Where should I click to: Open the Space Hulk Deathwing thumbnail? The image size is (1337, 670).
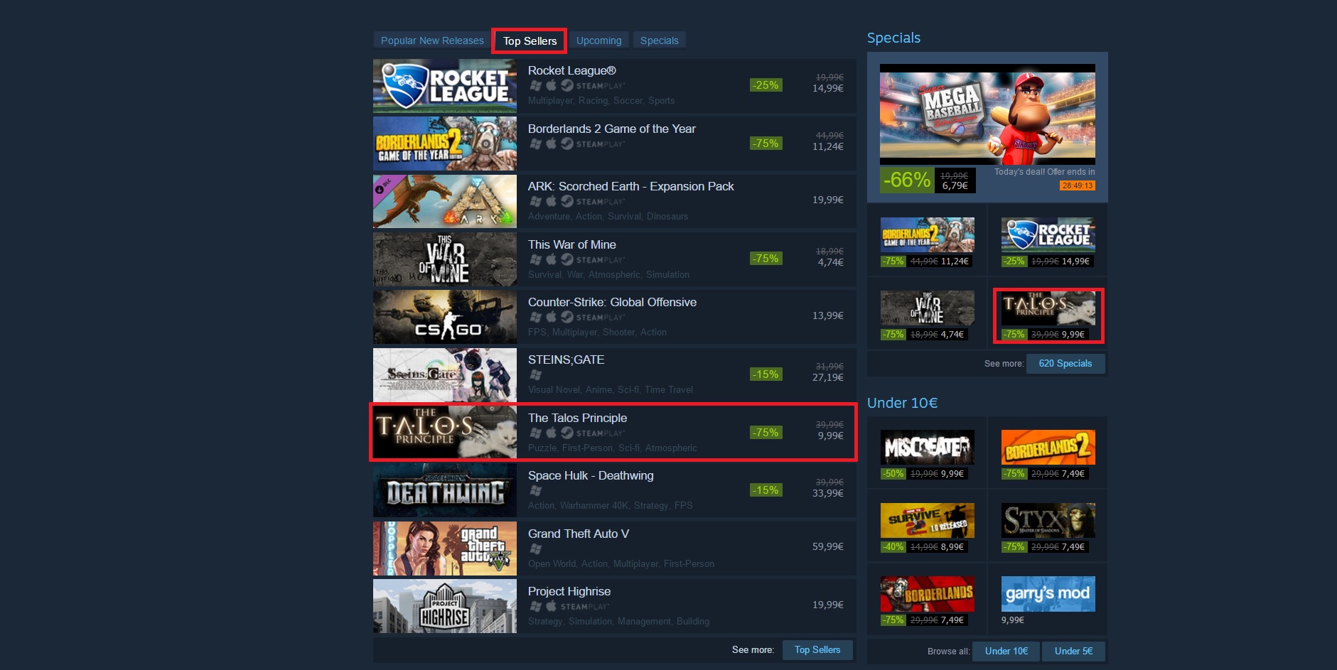click(445, 490)
